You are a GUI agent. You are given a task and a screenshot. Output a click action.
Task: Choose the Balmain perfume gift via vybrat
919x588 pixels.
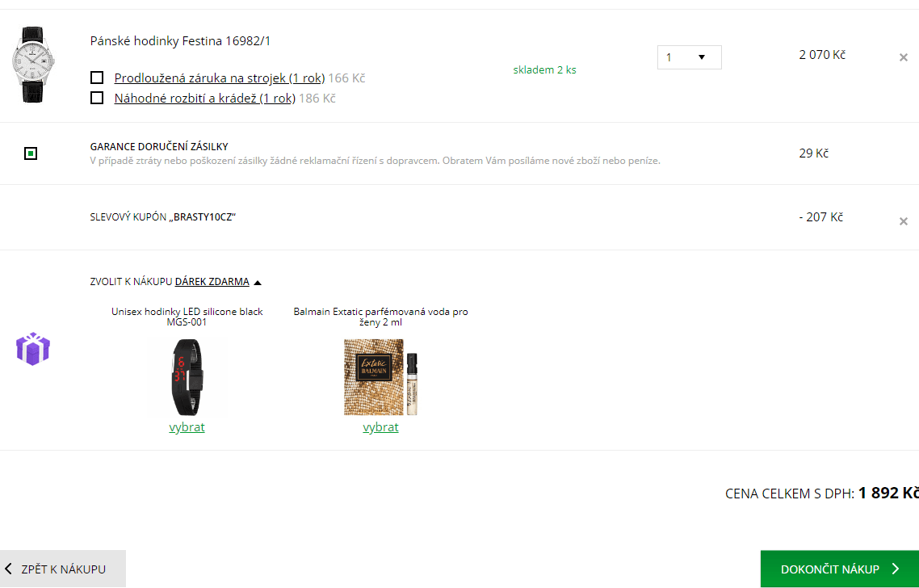tap(380, 427)
